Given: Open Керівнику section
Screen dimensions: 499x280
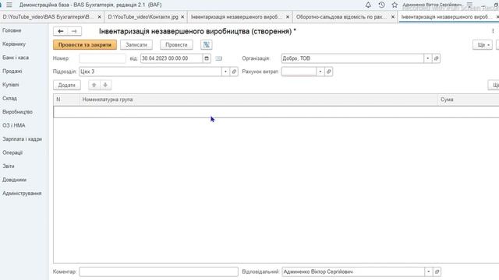Looking at the screenshot, I should pyautogui.click(x=14, y=44).
